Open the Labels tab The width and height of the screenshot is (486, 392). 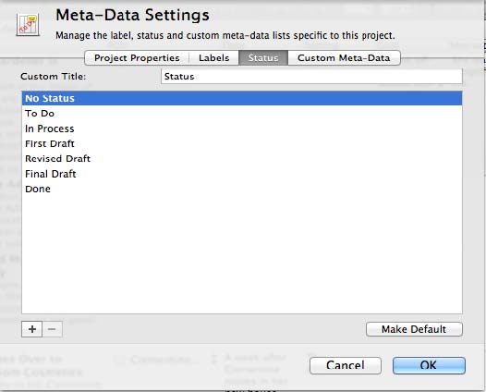tap(213, 58)
